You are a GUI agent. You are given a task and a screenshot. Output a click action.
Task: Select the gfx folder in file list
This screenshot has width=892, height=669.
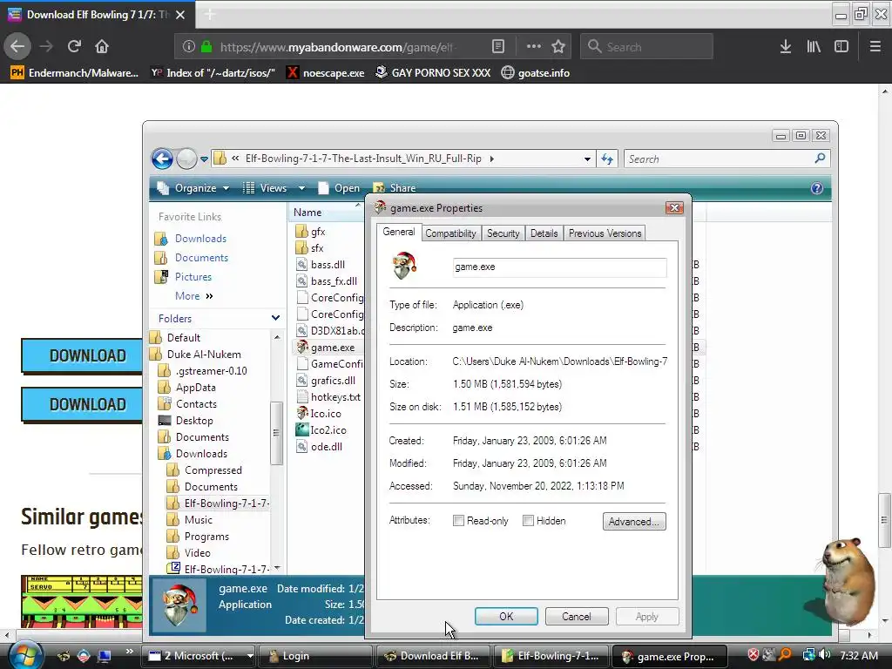(x=311, y=232)
